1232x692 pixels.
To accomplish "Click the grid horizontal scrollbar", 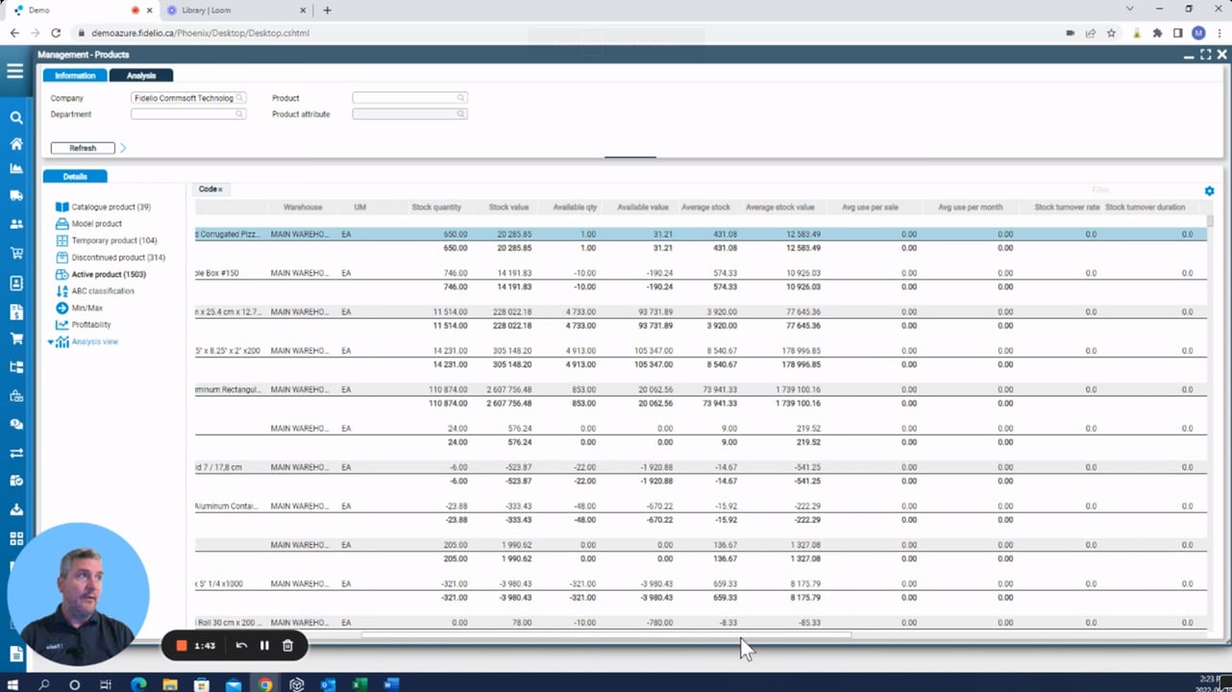I will click(x=605, y=634).
